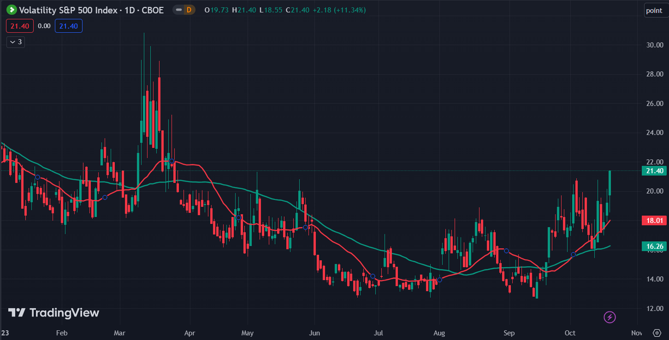669x340 pixels.
Task: Select the high value H21.40
Action: click(244, 10)
